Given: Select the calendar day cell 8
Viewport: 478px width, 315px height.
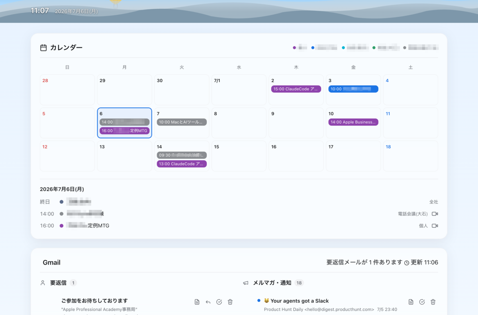Looking at the screenshot, I should pyautogui.click(x=239, y=123).
